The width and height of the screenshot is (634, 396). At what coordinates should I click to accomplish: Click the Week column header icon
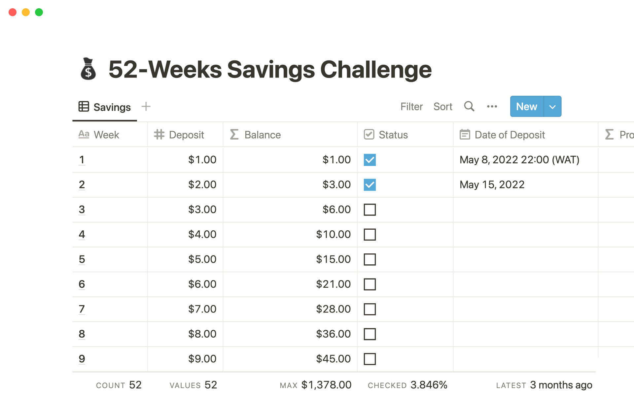84,135
